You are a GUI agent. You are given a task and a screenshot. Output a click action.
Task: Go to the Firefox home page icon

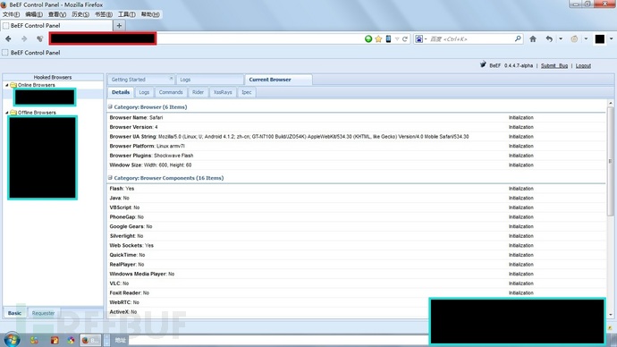click(533, 38)
